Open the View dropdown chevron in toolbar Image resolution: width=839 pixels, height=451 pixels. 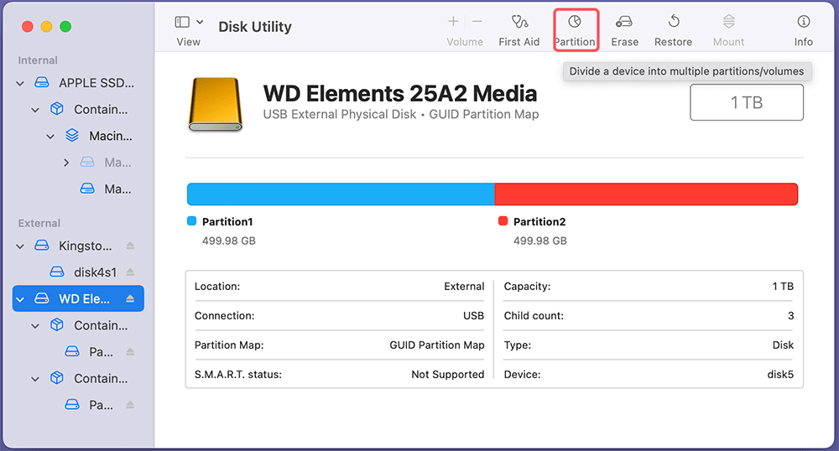(x=200, y=22)
